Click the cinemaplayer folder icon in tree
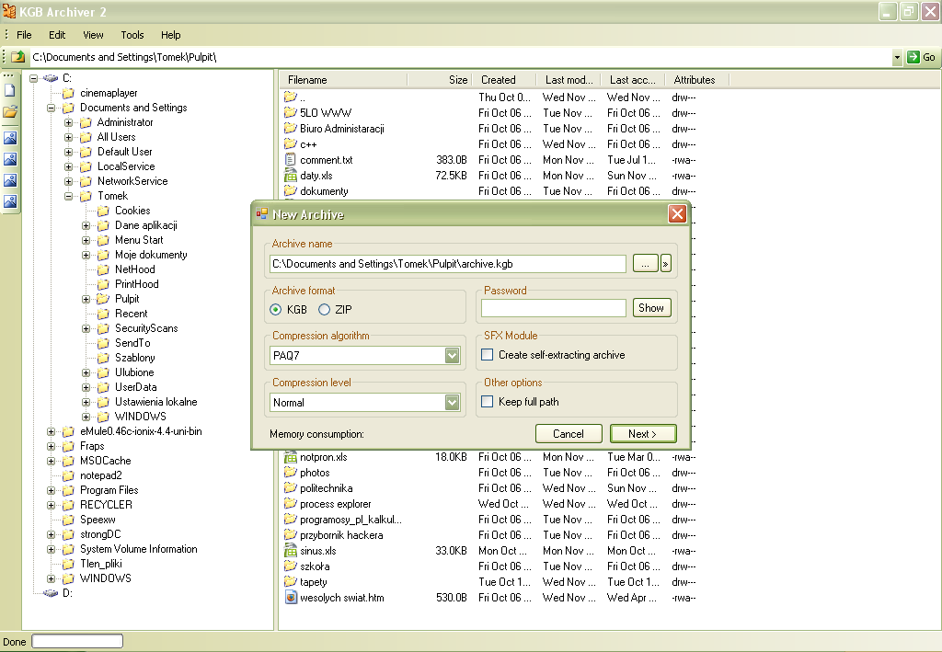942x652 pixels. tap(68, 93)
